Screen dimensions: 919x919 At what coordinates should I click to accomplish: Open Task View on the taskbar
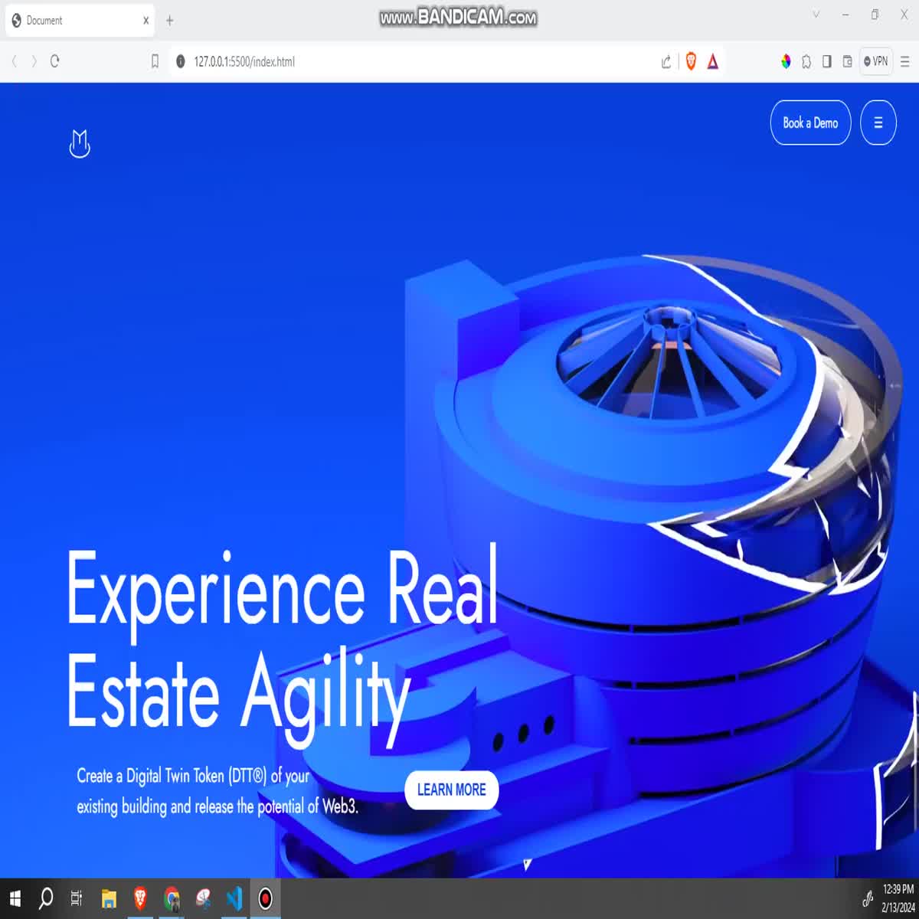pyautogui.click(x=77, y=898)
